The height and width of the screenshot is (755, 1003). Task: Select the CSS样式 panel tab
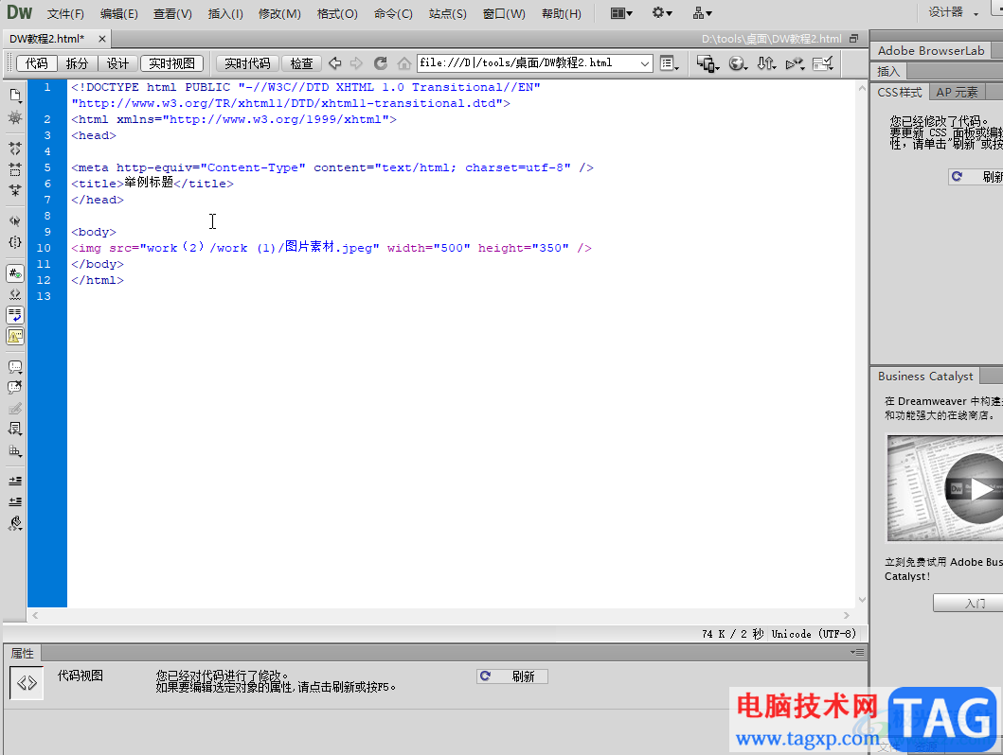900,93
